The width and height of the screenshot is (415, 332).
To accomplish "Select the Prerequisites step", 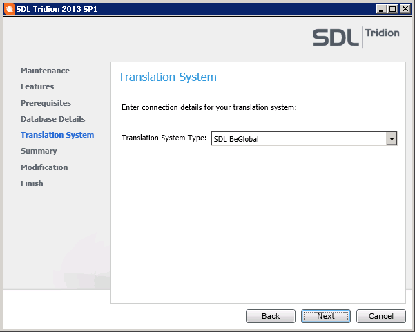I will tap(46, 103).
